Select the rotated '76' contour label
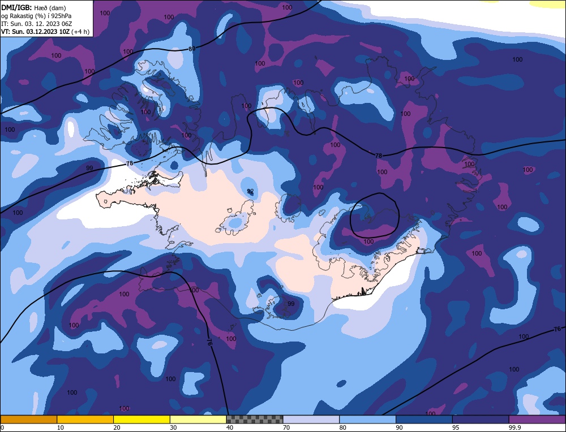Image resolution: width=566 pixels, height=432 pixels. [x=209, y=342]
